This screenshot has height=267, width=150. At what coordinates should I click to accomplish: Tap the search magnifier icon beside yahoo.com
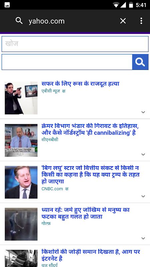[x=19, y=21]
